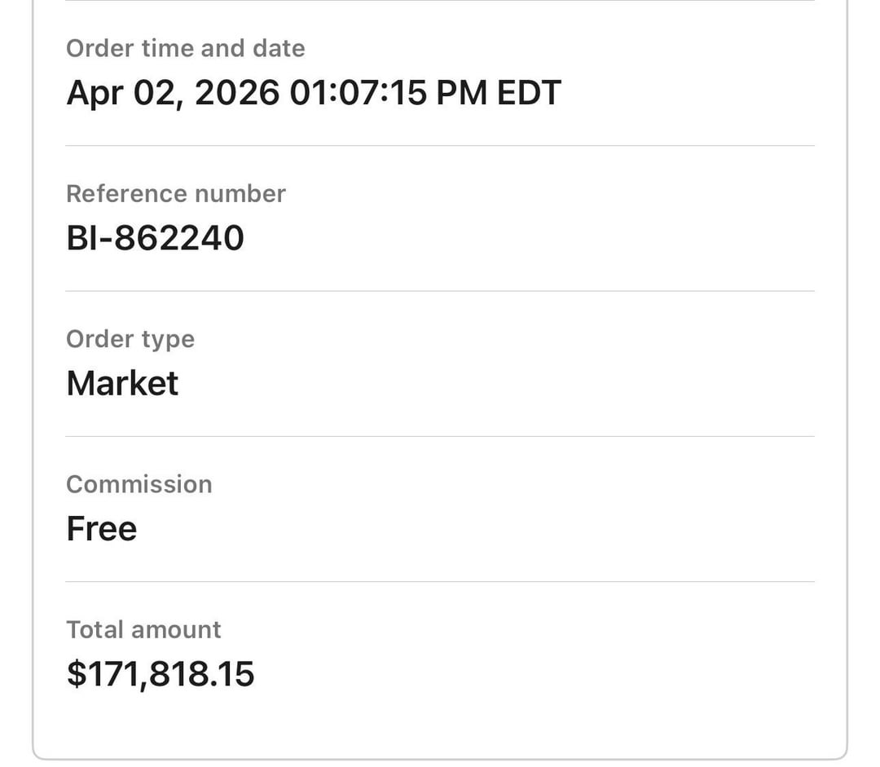The height and width of the screenshot is (767, 880).
Task: Click divider line above 'Order type'
Action: pyautogui.click(x=440, y=291)
